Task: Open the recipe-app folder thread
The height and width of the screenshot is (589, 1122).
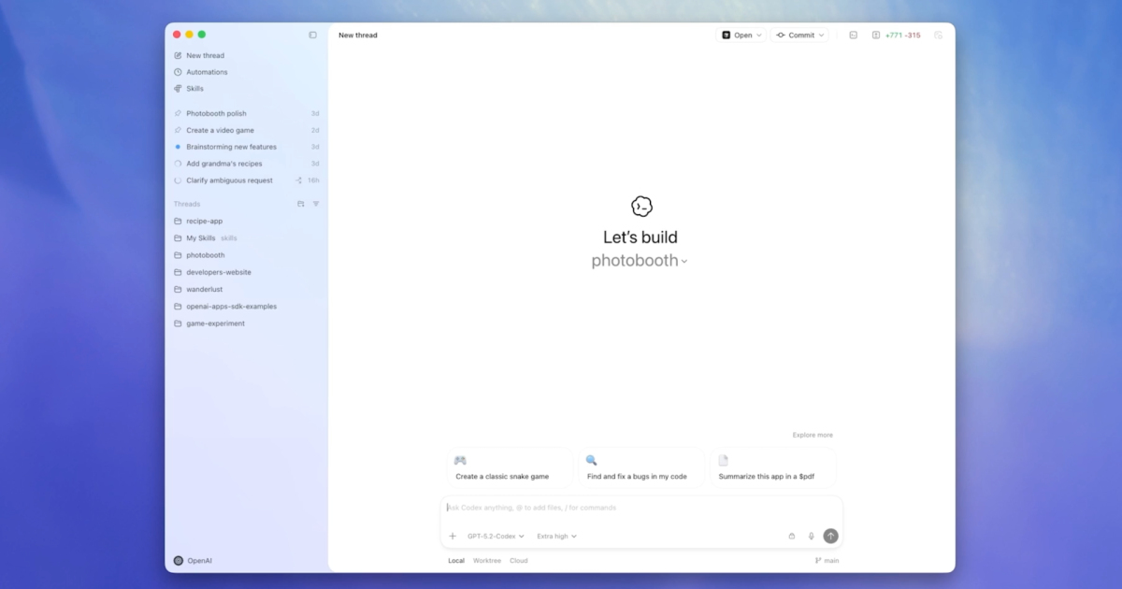Action: tap(204, 222)
